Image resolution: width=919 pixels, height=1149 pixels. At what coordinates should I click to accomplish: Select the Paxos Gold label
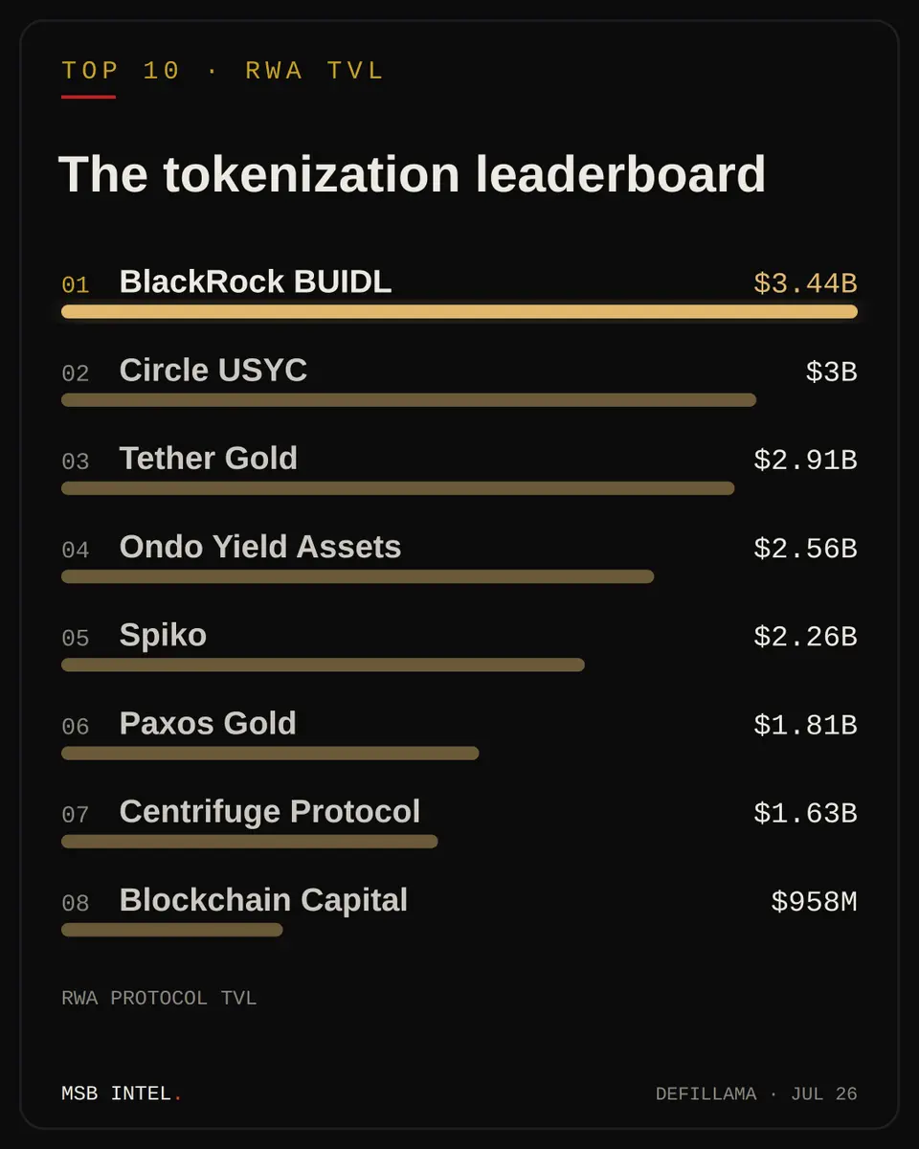208,723
